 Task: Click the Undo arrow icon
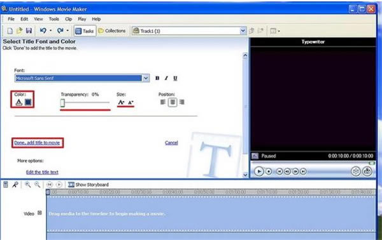coord(43,30)
